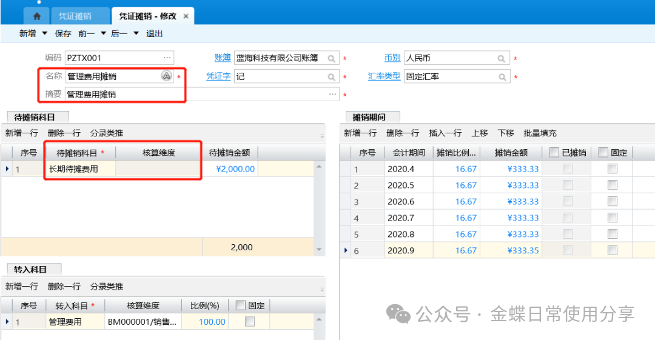This screenshot has height=340, width=655.
Task: Open the 账簿 link label
Action: click(x=223, y=58)
